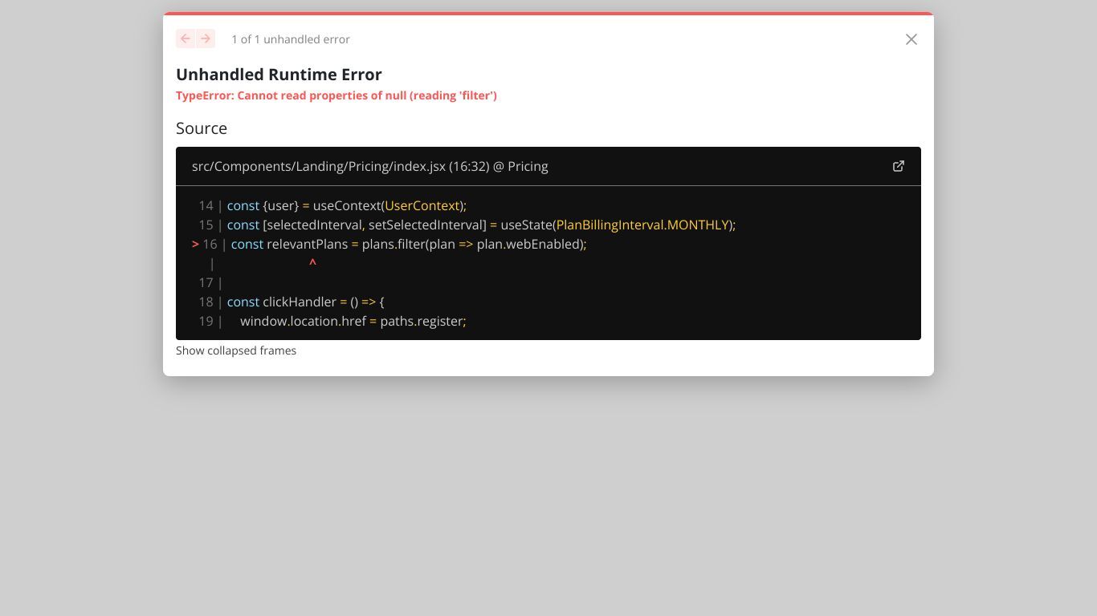Screen dimensions: 1097x616
Task: Click code line 14 with useContext
Action: click(345, 205)
